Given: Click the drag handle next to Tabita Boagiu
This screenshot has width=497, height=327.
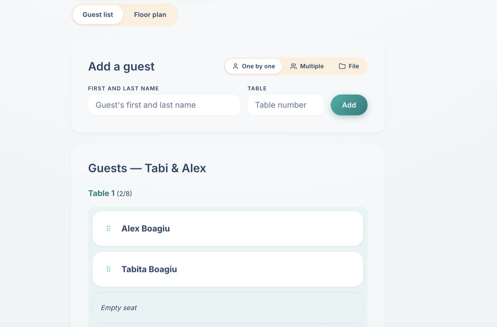Looking at the screenshot, I should (109, 269).
